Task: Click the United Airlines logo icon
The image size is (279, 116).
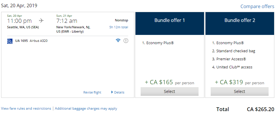Action: (x=10, y=41)
